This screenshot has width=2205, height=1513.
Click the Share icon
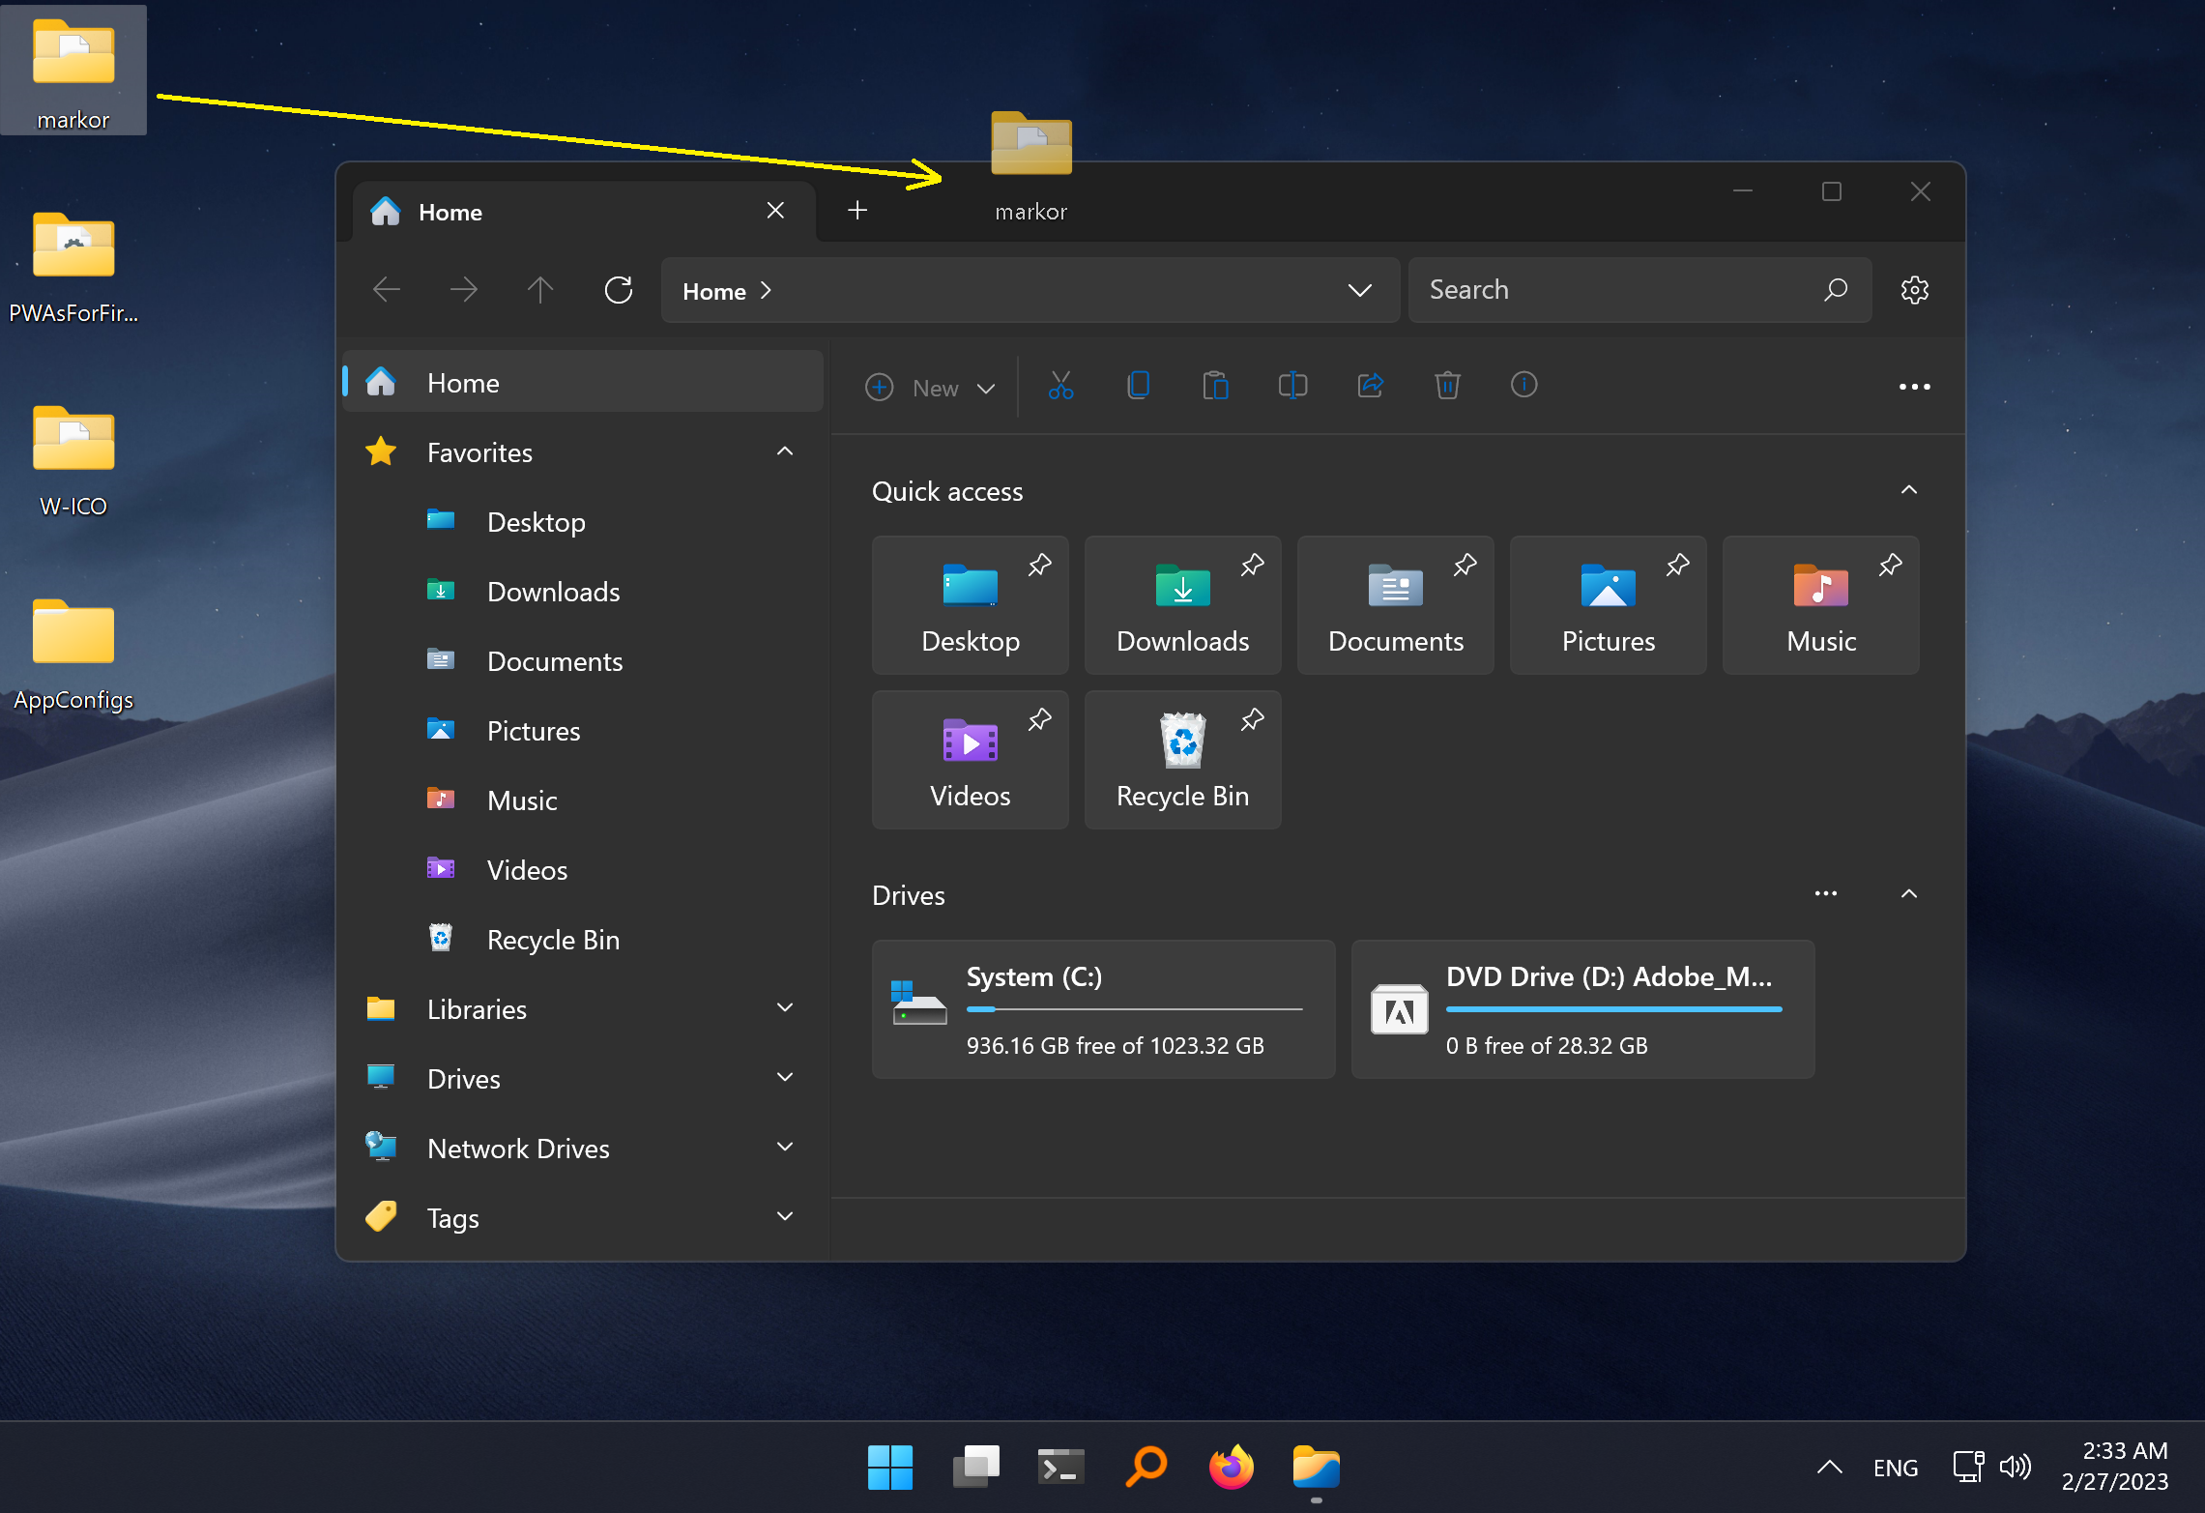point(1370,386)
